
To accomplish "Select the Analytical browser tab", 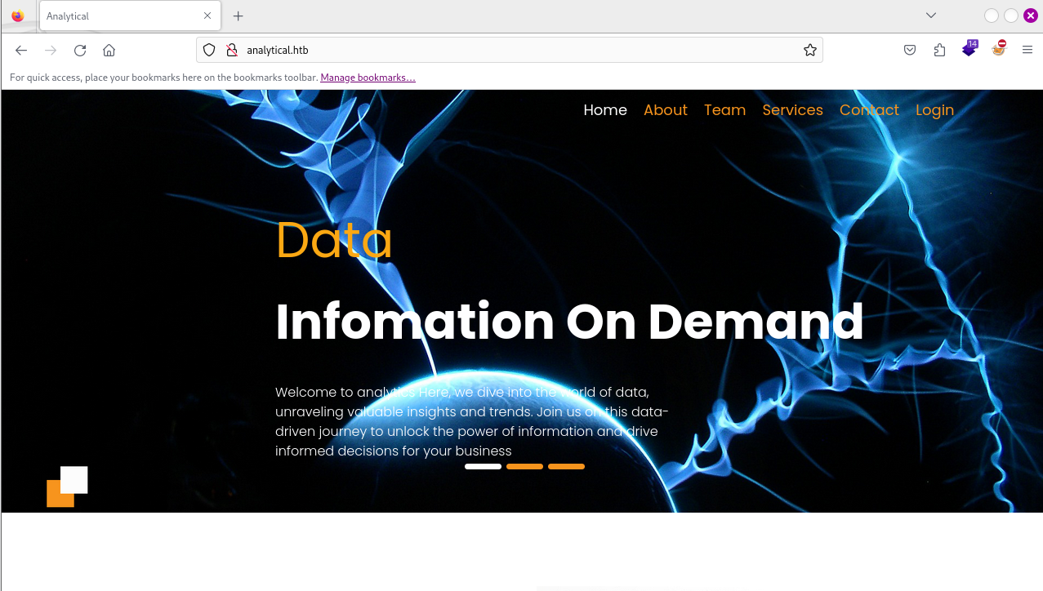I will click(x=130, y=16).
